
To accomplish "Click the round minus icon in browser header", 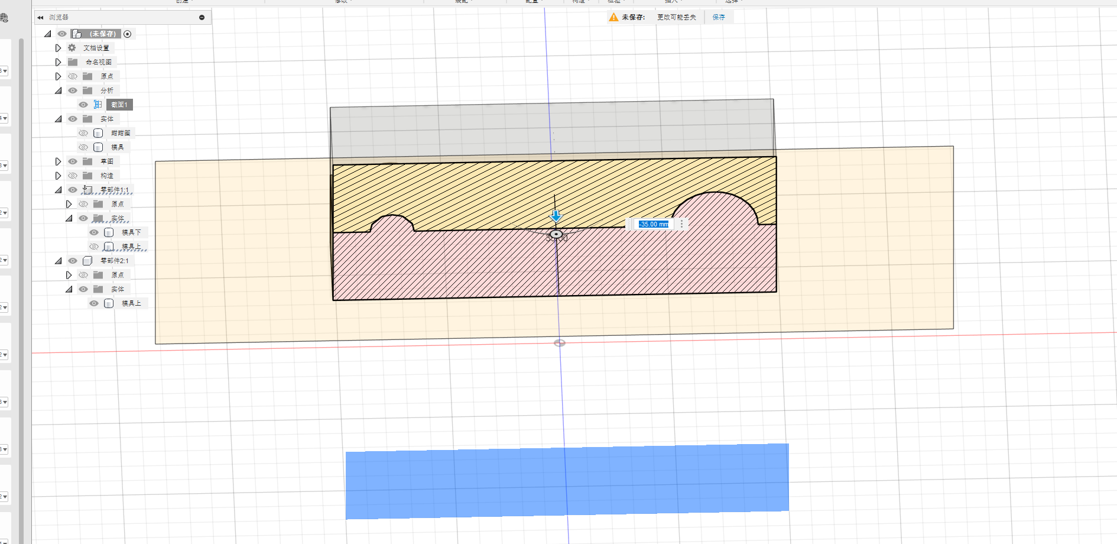I will click(202, 18).
